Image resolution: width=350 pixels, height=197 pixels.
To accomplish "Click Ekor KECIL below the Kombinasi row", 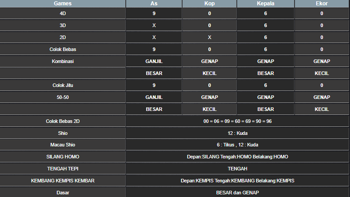I will click(322, 73).
